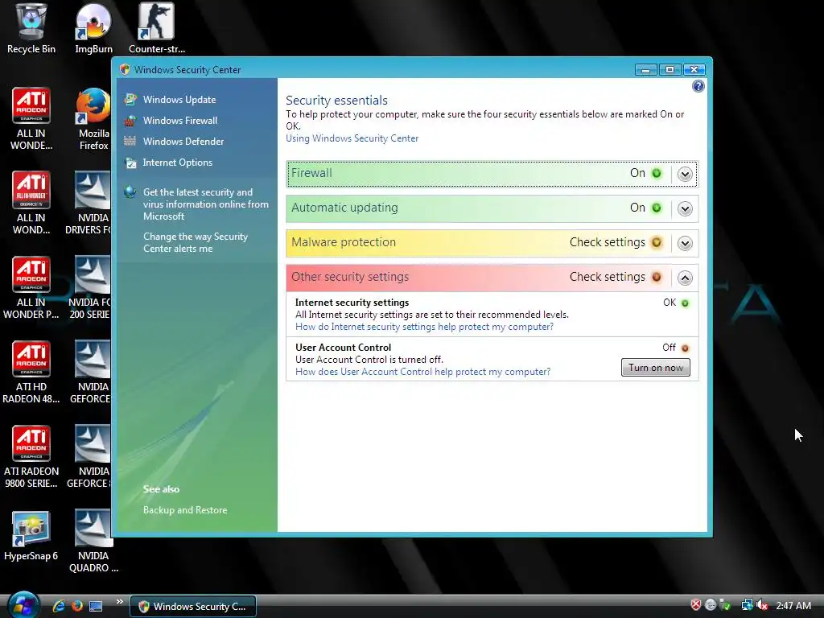This screenshot has height=618, width=824.
Task: Click the Windows Defender sidebar icon
Action: tap(130, 141)
